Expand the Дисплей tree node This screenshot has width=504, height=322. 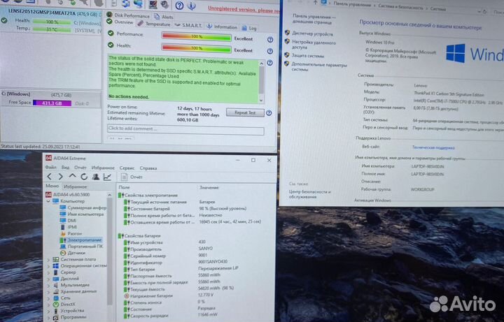48,279
